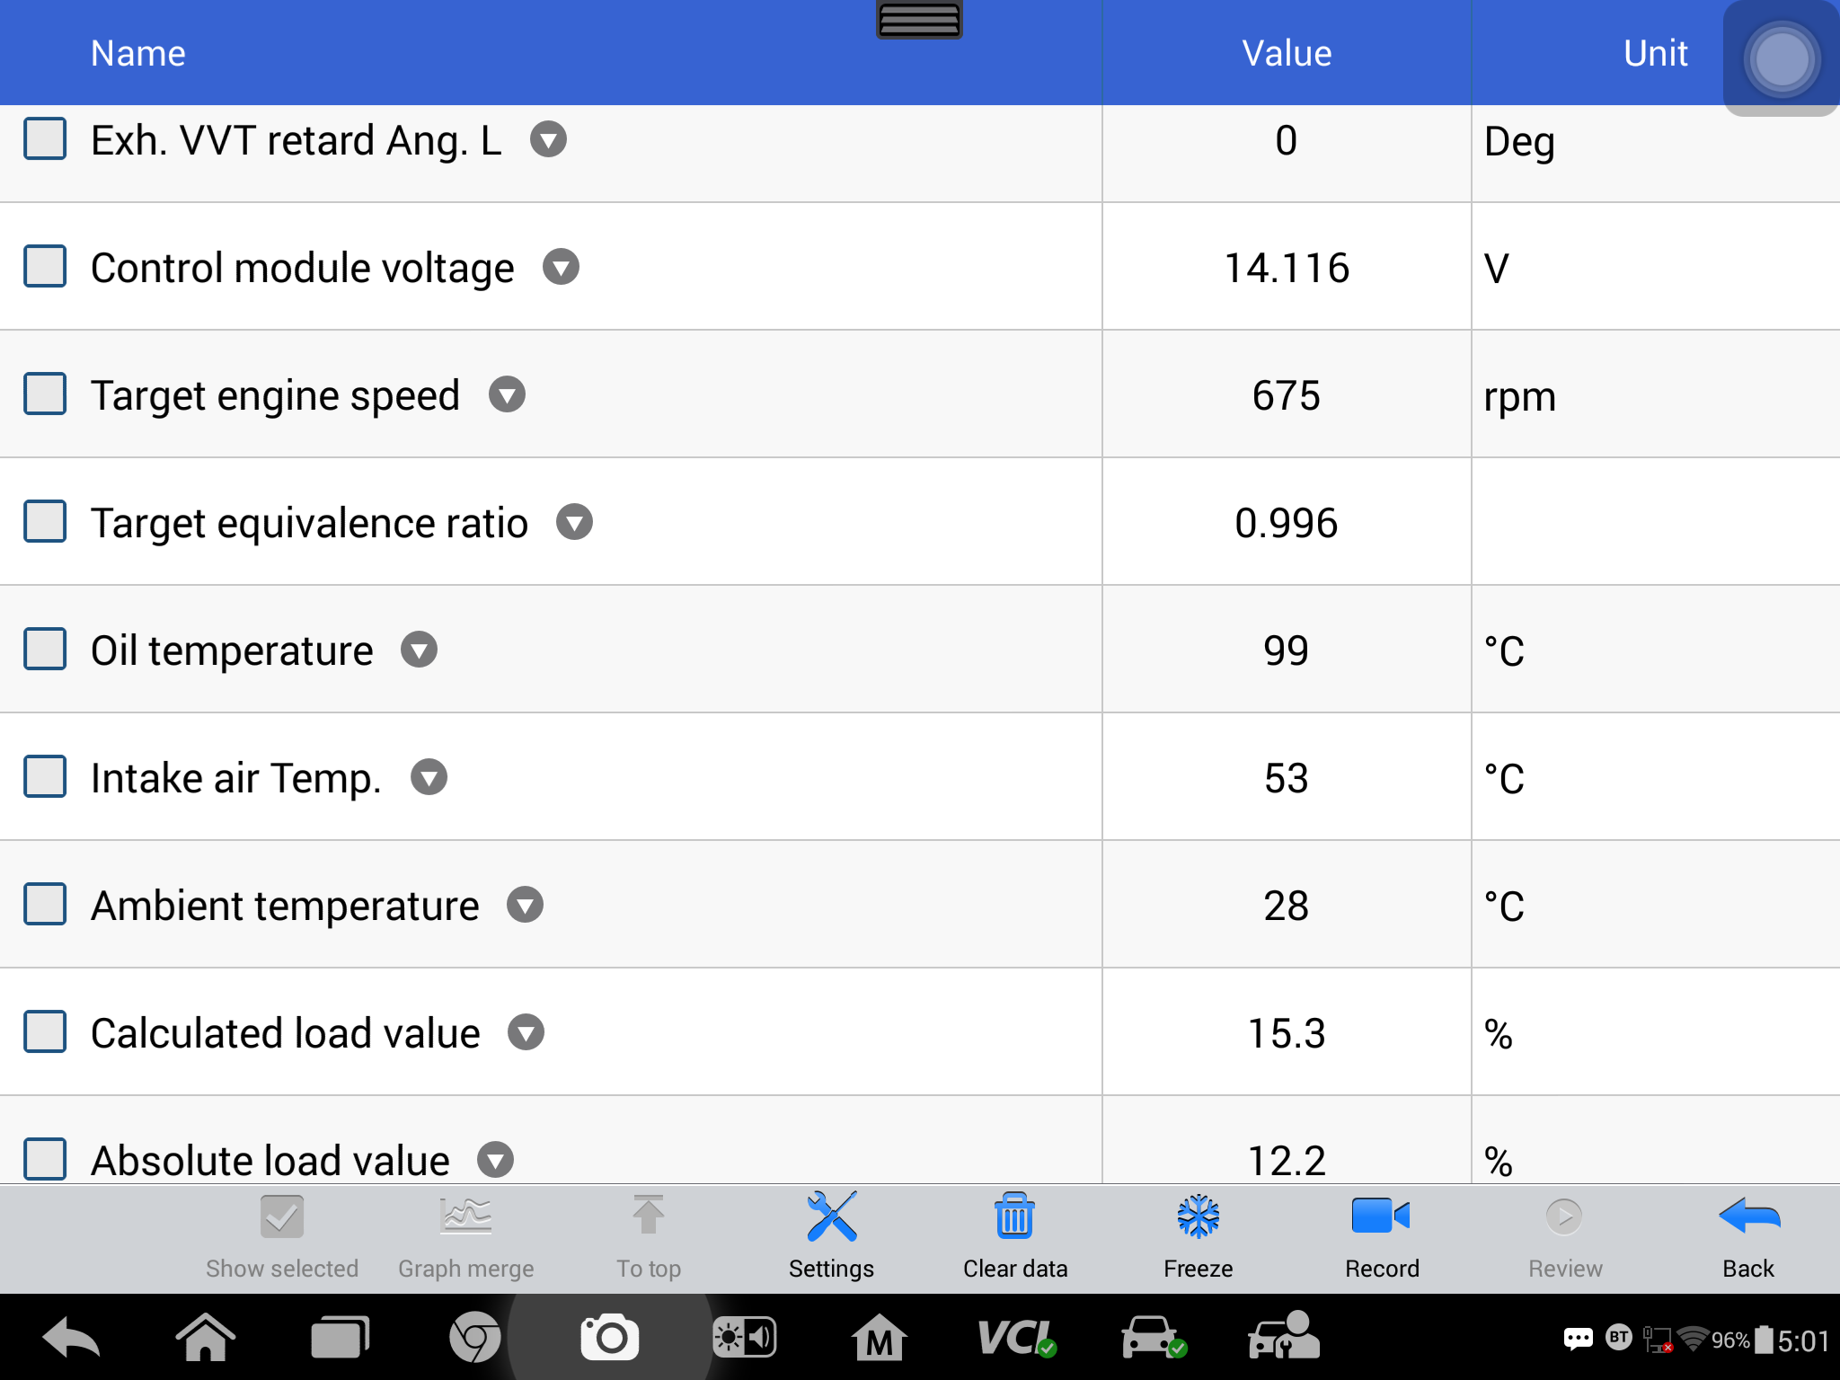1840x1380 pixels.
Task: Start recording with the Record camera icon
Action: click(1381, 1217)
